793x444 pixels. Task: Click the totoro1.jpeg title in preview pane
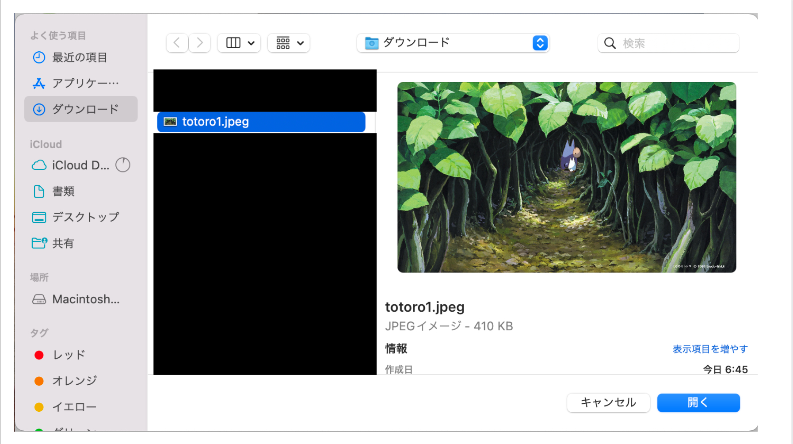click(x=425, y=307)
